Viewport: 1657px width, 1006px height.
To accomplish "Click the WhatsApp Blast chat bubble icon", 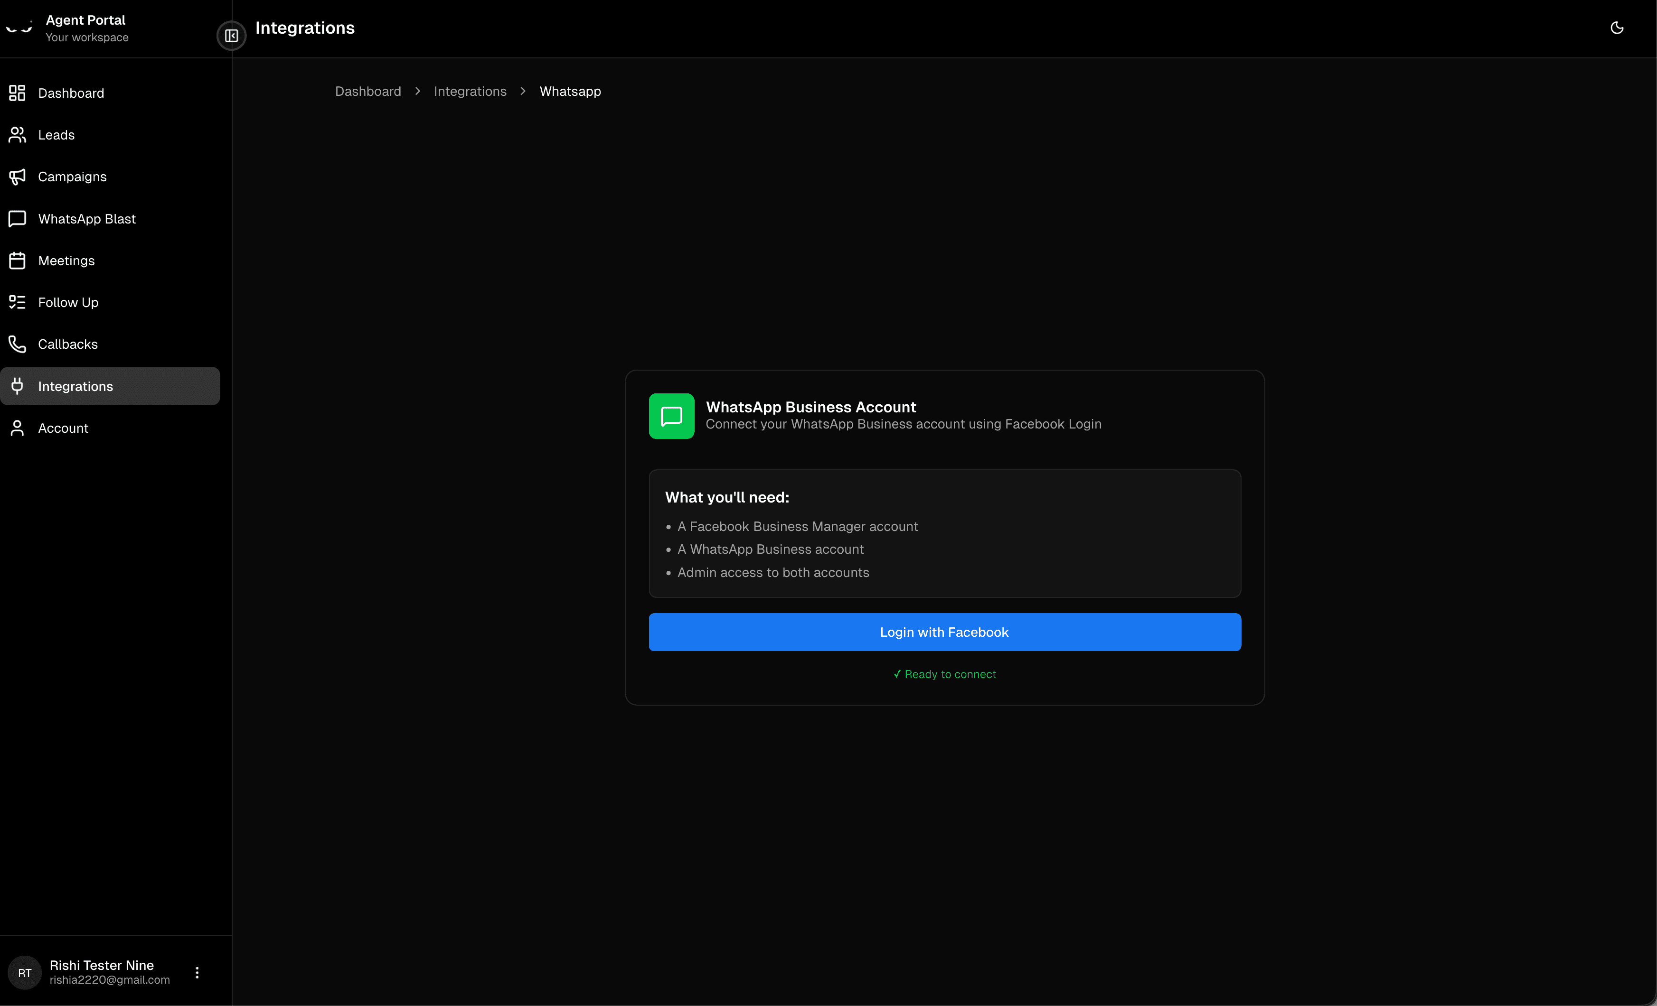I will (18, 218).
